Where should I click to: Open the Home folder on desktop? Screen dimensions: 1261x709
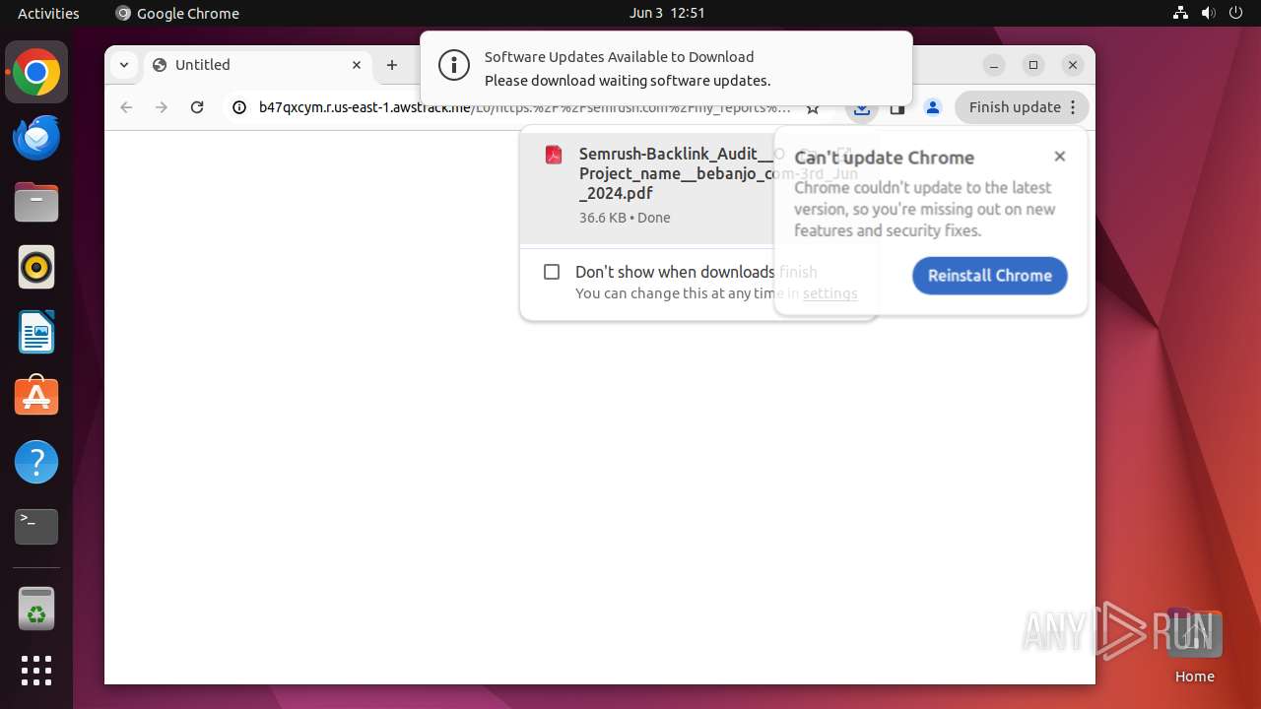(1194, 646)
